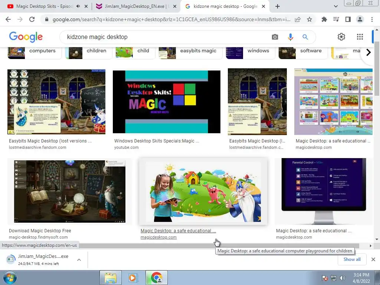The height and width of the screenshot is (285, 380).
Task: Open the Parental Control monitor image
Action: (324, 191)
